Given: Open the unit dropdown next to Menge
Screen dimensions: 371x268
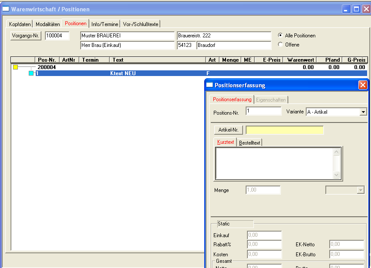Looking at the screenshot, I should click(360, 190).
